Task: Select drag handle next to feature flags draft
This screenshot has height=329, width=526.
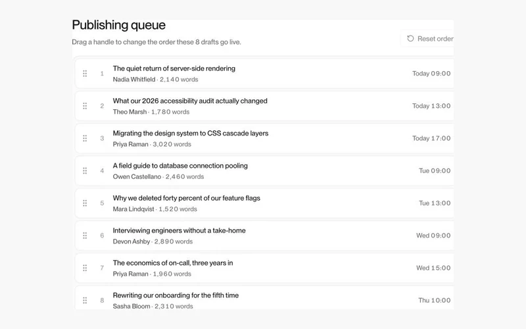Action: (85, 203)
